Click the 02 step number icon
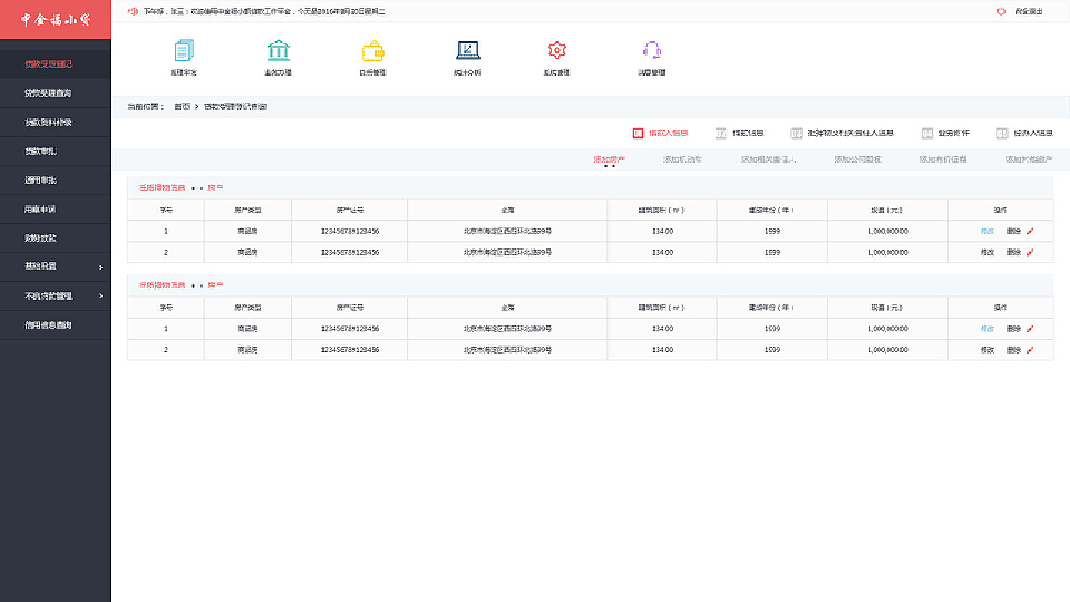The width and height of the screenshot is (1070, 602). tap(721, 133)
